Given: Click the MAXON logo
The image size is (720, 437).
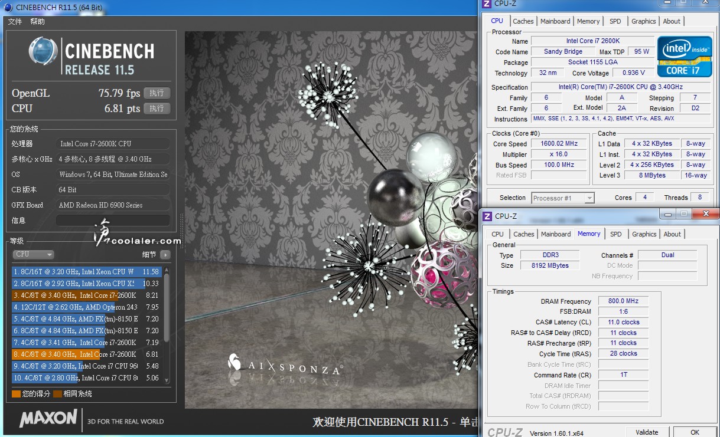Looking at the screenshot, I should tap(48, 419).
